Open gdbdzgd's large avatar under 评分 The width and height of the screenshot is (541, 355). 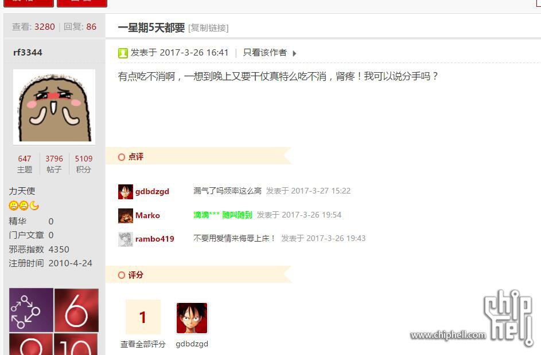pyautogui.click(x=192, y=318)
